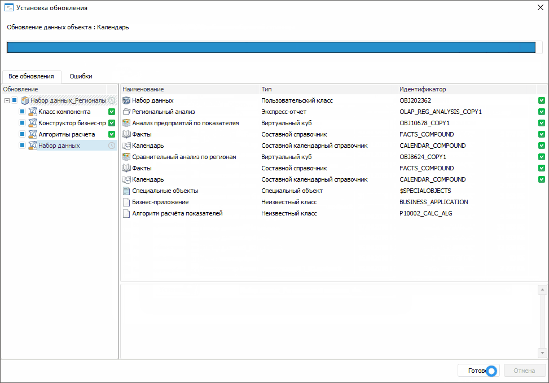Click the Отмена button
This screenshot has height=383, width=549.
525,371
